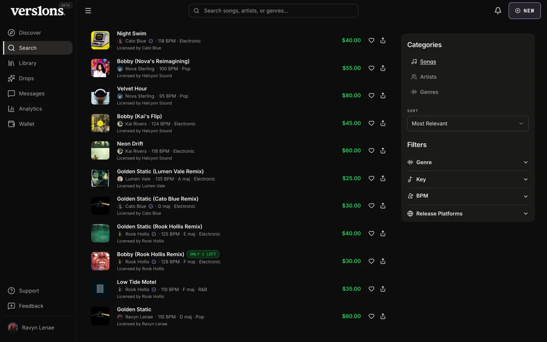Expand the Release Platforms filter
This screenshot has height=342, width=547.
coord(468,213)
